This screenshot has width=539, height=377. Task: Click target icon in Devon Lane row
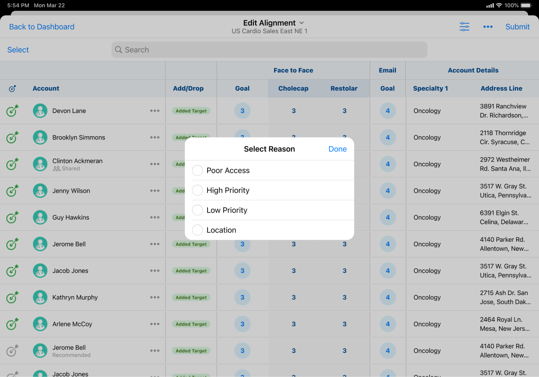12,111
